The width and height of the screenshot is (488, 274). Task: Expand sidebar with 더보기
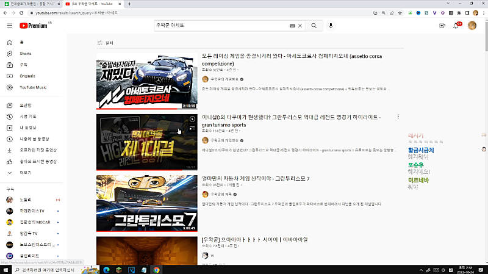[x=26, y=173]
